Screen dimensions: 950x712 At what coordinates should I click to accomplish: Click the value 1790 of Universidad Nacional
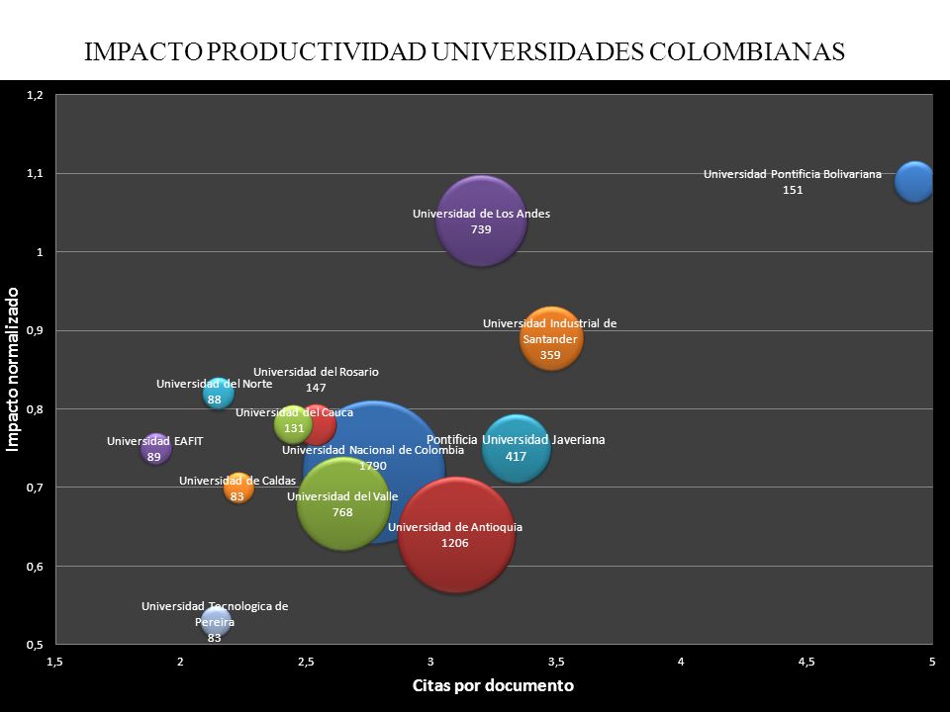pyautogui.click(x=373, y=466)
